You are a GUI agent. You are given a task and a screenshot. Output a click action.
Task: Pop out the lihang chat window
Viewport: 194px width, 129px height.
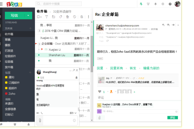(74, 70)
